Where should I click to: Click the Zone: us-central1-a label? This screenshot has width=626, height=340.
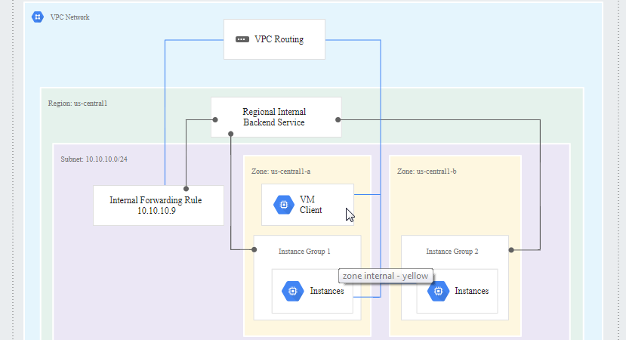281,172
